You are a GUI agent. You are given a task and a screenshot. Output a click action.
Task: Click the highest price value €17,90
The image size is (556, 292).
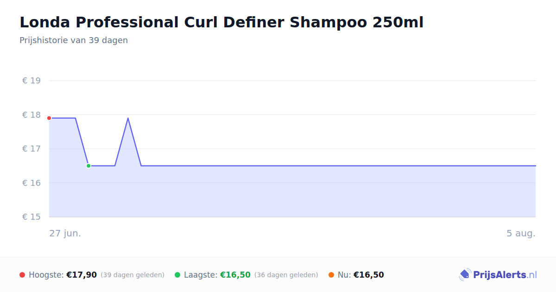pos(82,275)
